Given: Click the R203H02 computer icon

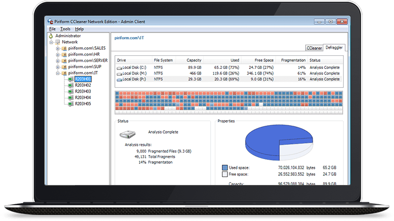Looking at the screenshot, I should (71, 85).
